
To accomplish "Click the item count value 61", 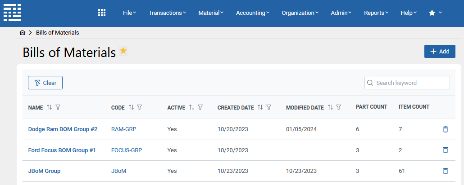I will pyautogui.click(x=401, y=171).
